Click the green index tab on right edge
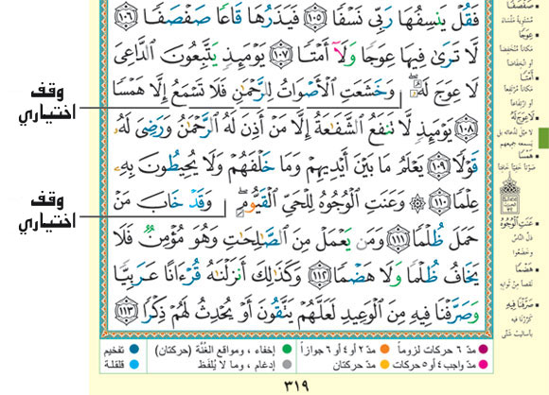 [x=543, y=137]
